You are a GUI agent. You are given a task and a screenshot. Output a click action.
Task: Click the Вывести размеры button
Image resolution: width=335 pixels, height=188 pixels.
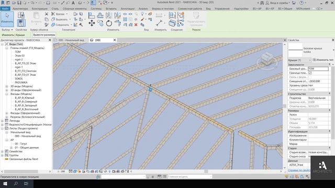tap(44, 35)
